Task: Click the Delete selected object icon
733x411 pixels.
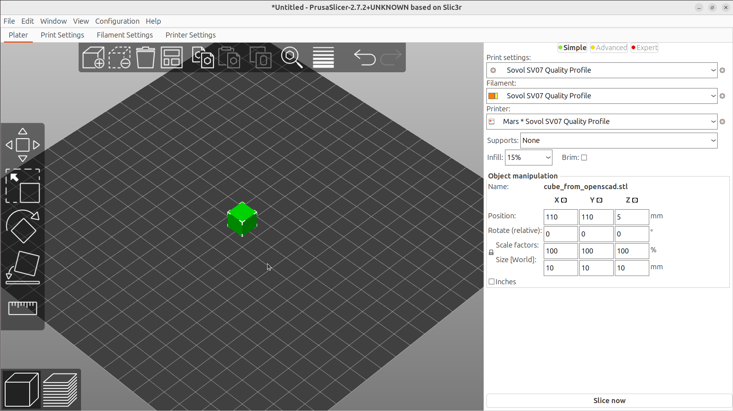Action: pos(120,58)
